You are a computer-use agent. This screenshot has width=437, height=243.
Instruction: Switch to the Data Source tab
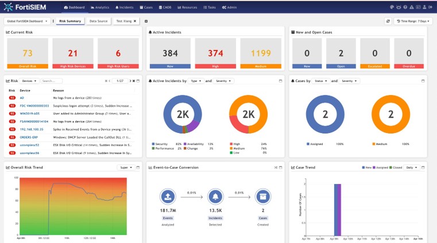click(x=98, y=21)
